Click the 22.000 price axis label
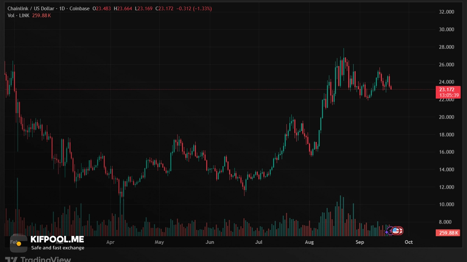The image size is (467, 262). tap(446, 100)
